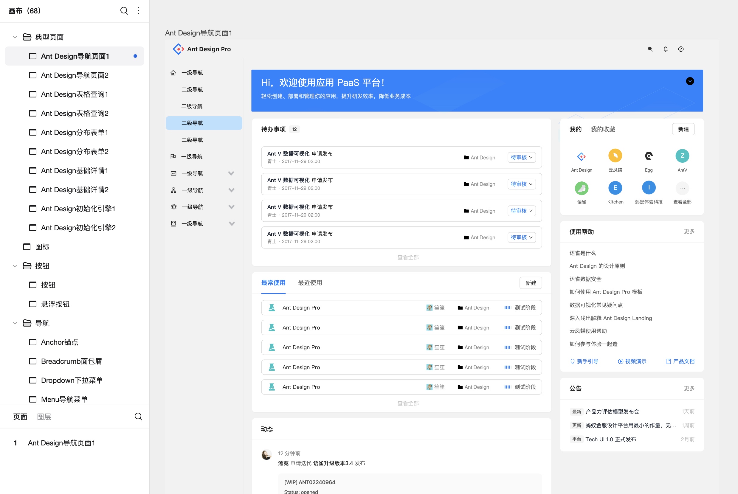Click the help question-mark icon
Screen dimensions: 738x494
[681, 49]
